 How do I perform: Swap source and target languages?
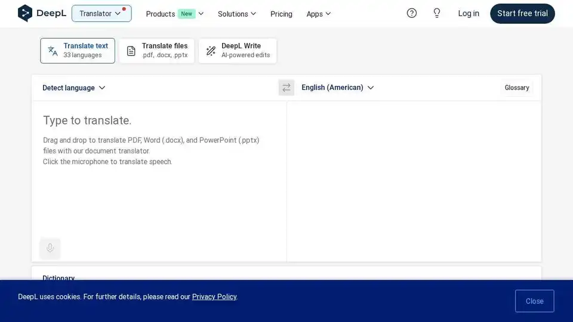286,88
